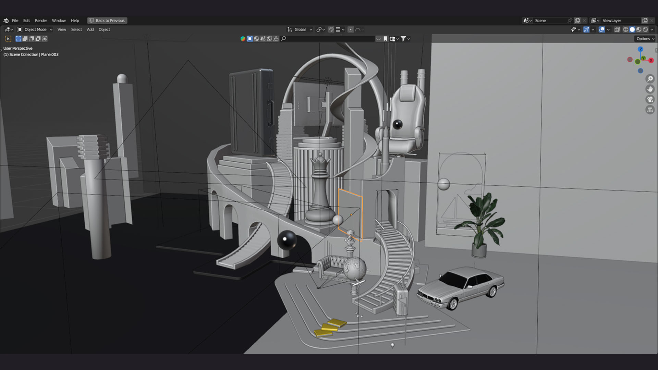This screenshot has height=370, width=658.
Task: Toggle show gizmo button
Action: [586, 29]
